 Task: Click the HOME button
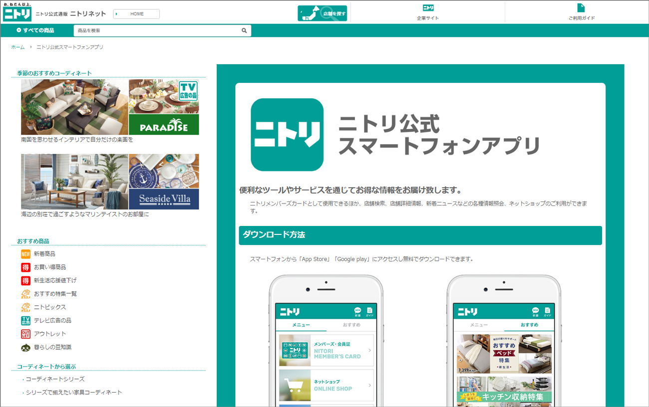(136, 14)
